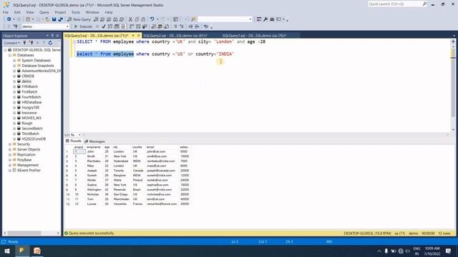Click the Save icon in the toolbar

54,19
